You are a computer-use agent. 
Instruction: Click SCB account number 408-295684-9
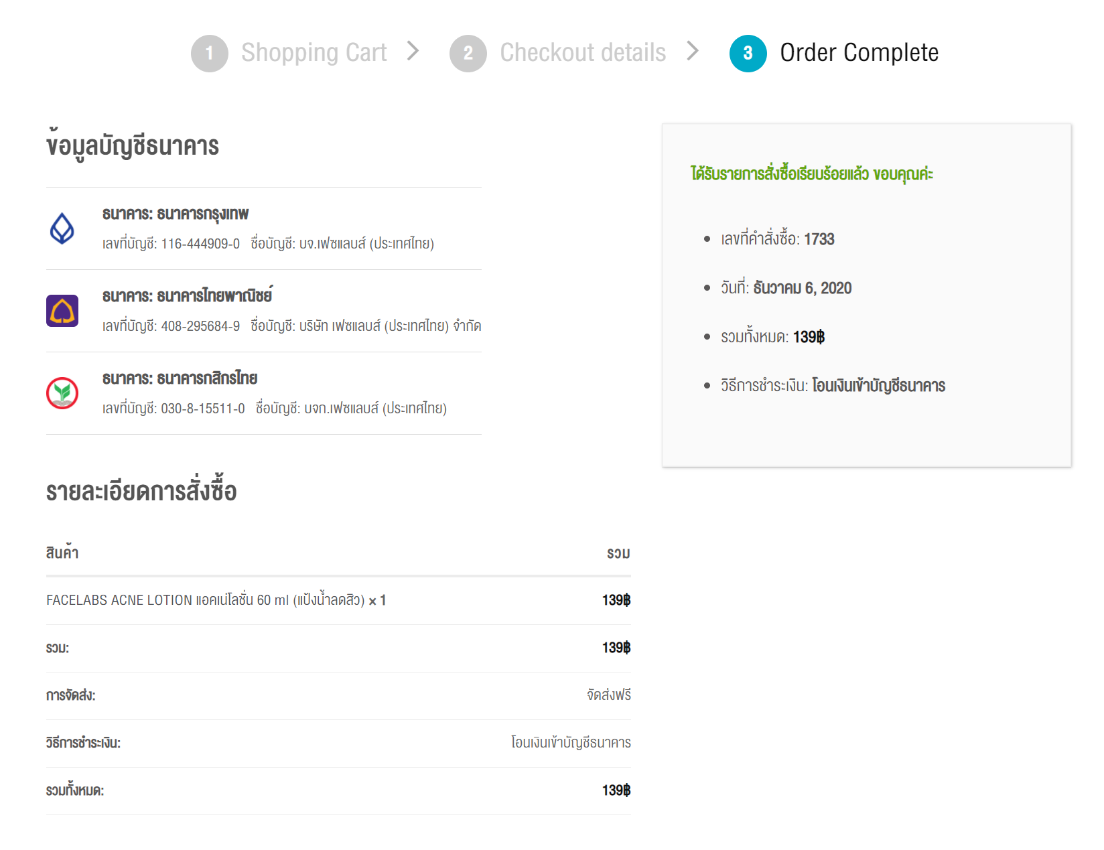tap(200, 326)
